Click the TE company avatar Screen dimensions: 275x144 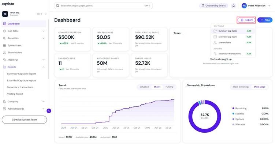coord(5,14)
